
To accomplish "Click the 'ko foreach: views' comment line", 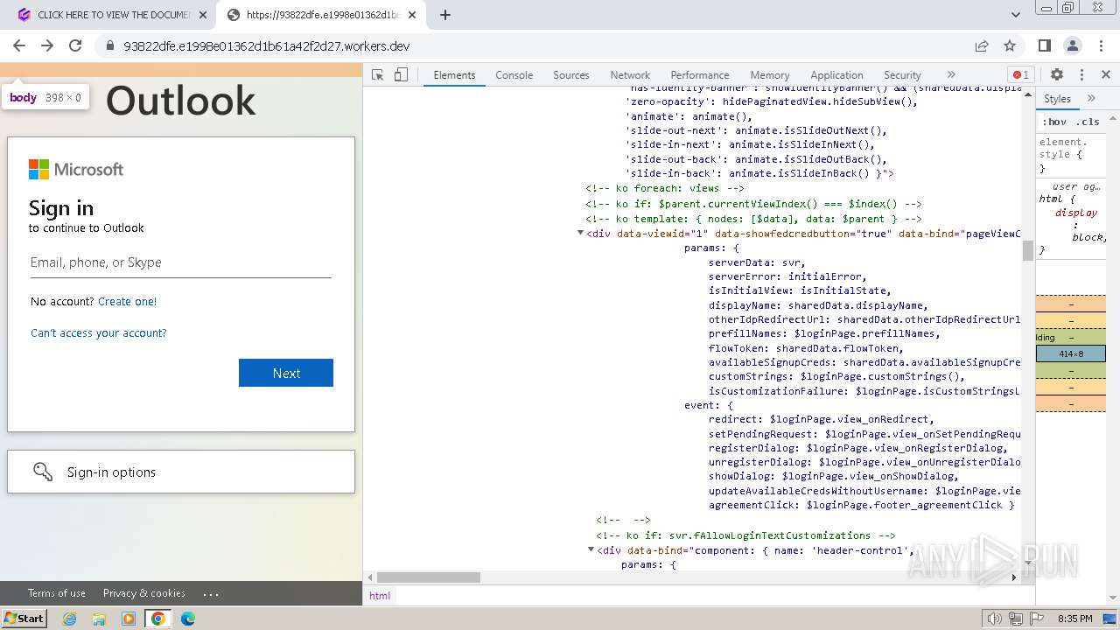I will pyautogui.click(x=665, y=188).
